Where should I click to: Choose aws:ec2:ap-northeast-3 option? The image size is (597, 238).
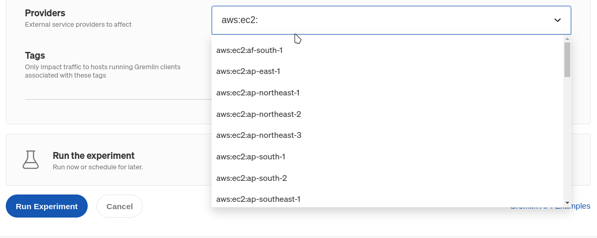(x=387, y=135)
